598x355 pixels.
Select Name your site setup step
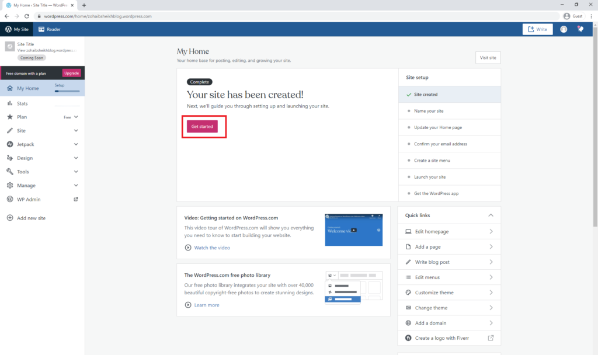click(450, 111)
